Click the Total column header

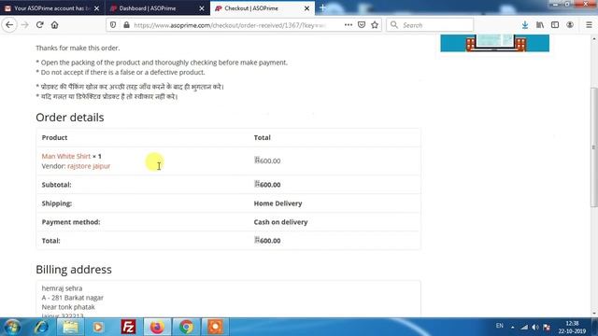click(262, 137)
